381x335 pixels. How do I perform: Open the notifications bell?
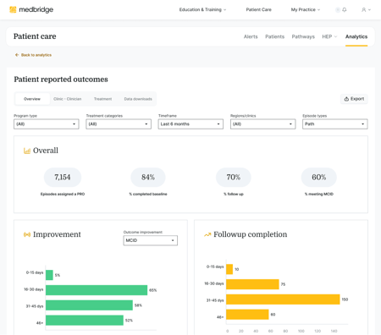click(x=345, y=9)
